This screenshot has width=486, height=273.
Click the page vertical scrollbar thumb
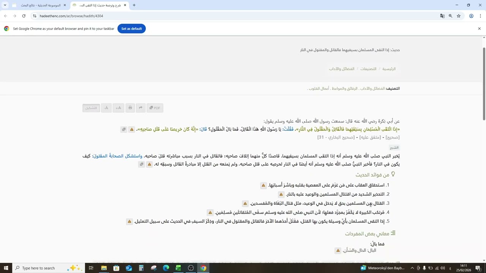point(484,84)
